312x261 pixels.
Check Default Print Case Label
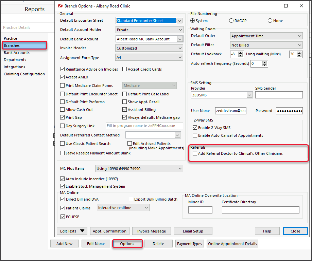tap(124, 94)
